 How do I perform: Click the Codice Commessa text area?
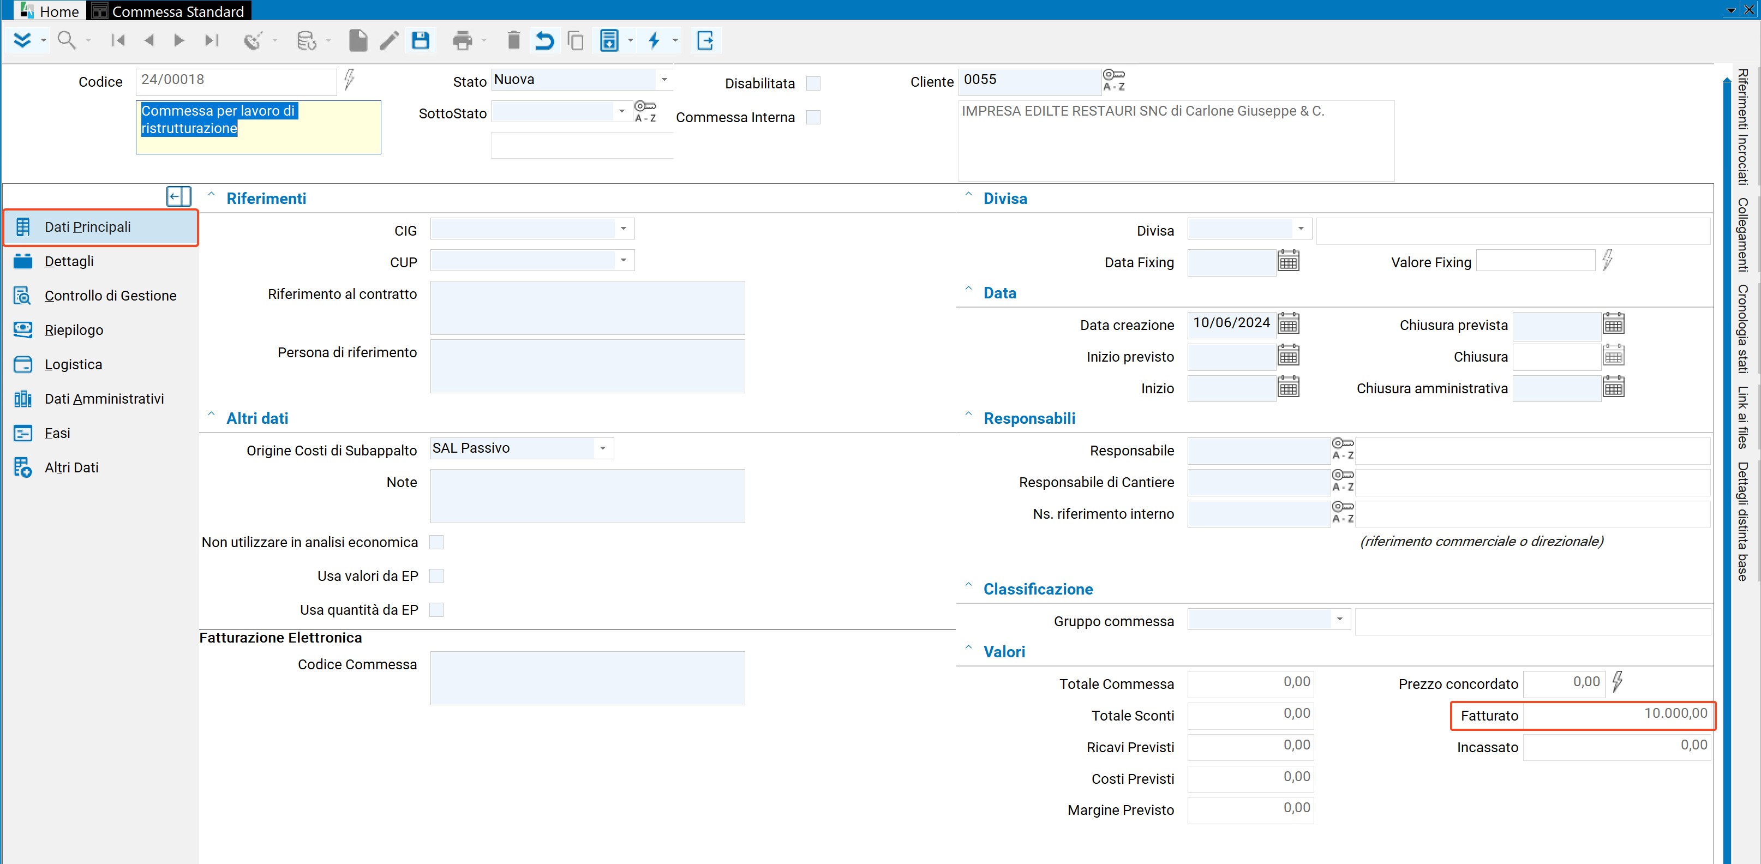[x=587, y=677]
